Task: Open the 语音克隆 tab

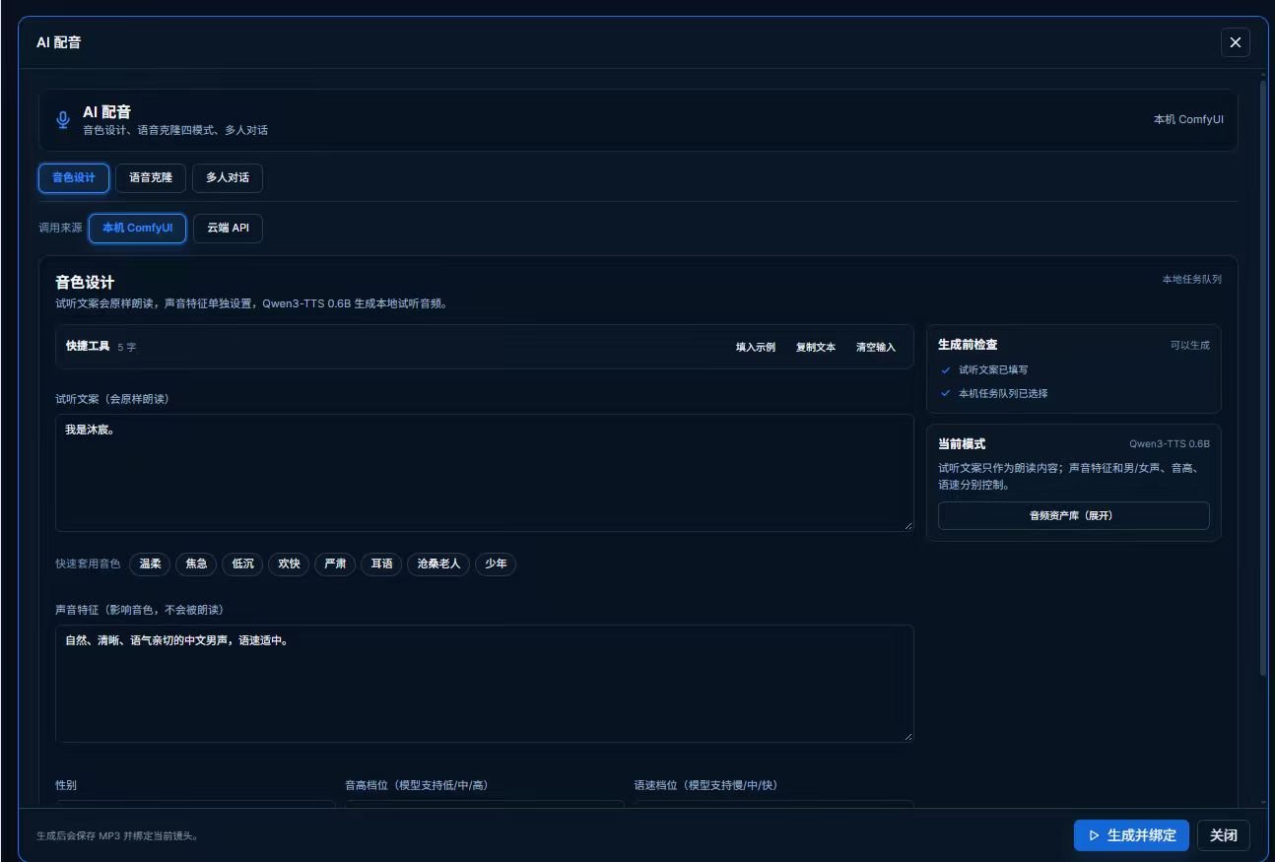Action: coord(151,178)
